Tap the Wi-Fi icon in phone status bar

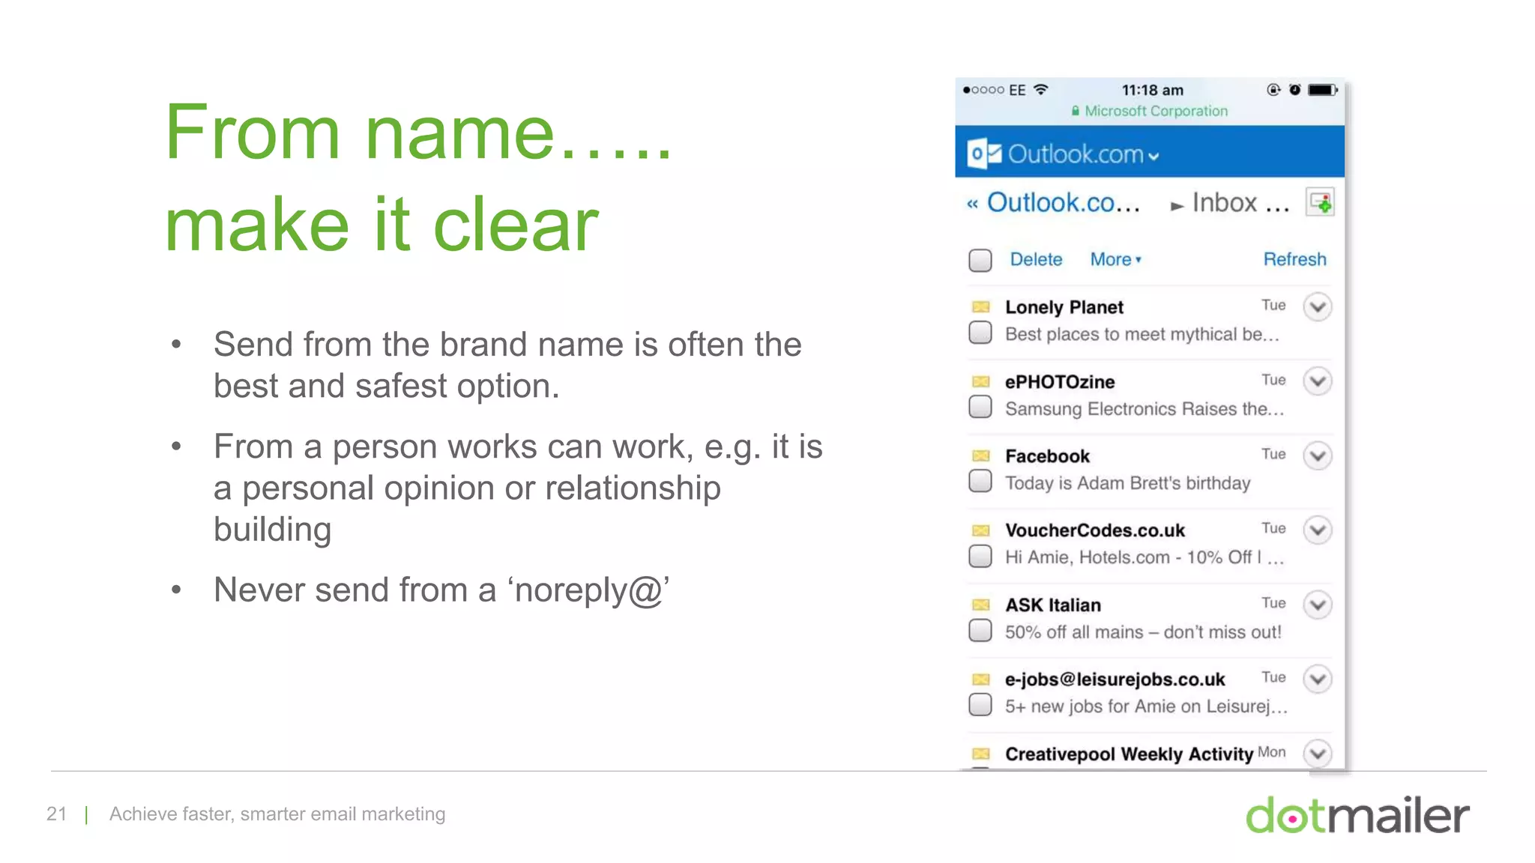point(1040,89)
